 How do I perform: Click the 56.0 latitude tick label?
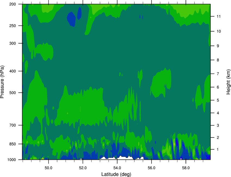pyautogui.click(x=151, y=168)
